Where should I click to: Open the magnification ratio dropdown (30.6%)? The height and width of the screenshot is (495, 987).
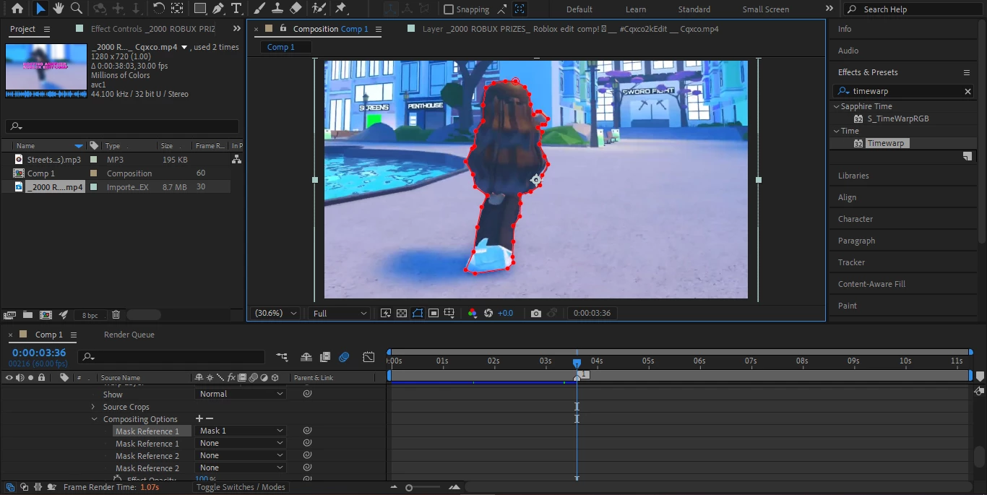[x=275, y=313]
